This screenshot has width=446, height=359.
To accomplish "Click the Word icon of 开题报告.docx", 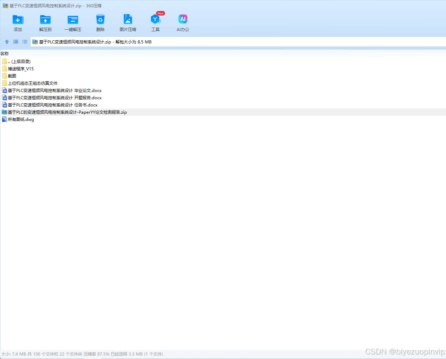I will (x=4, y=98).
